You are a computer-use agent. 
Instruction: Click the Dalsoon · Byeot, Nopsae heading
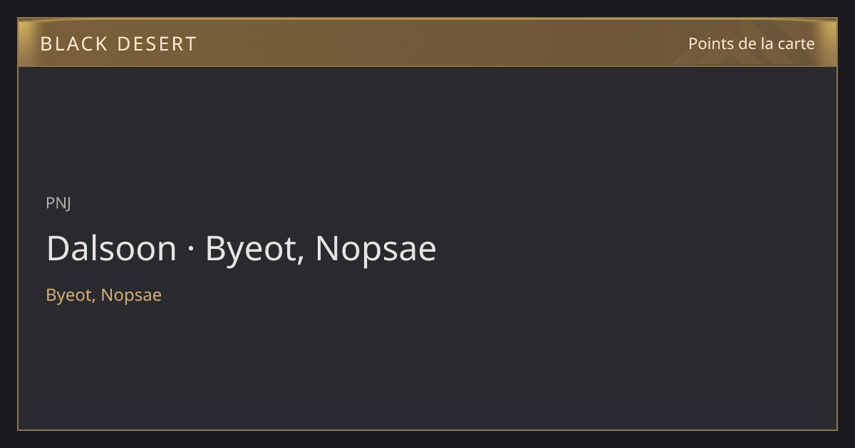click(x=241, y=249)
